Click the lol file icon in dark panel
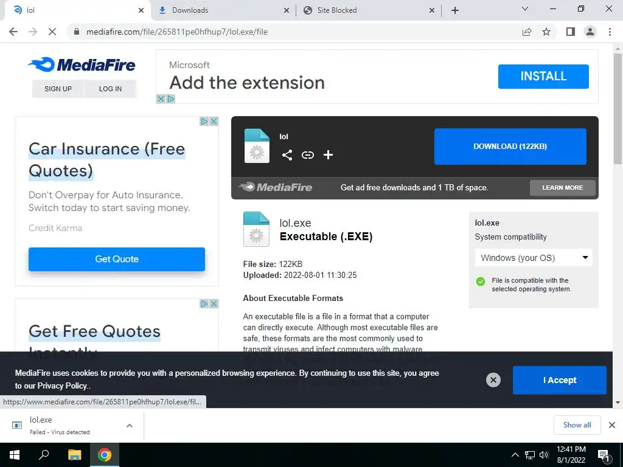 coord(257,146)
